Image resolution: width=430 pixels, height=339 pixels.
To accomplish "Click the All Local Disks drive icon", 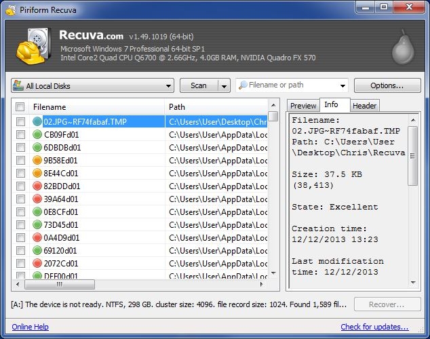I will [18, 85].
